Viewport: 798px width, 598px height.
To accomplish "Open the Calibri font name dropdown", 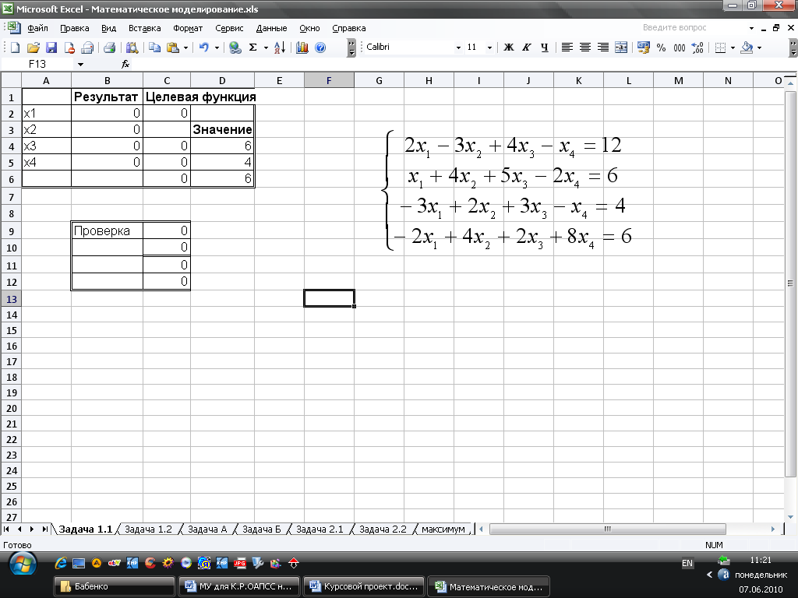I will (458, 47).
